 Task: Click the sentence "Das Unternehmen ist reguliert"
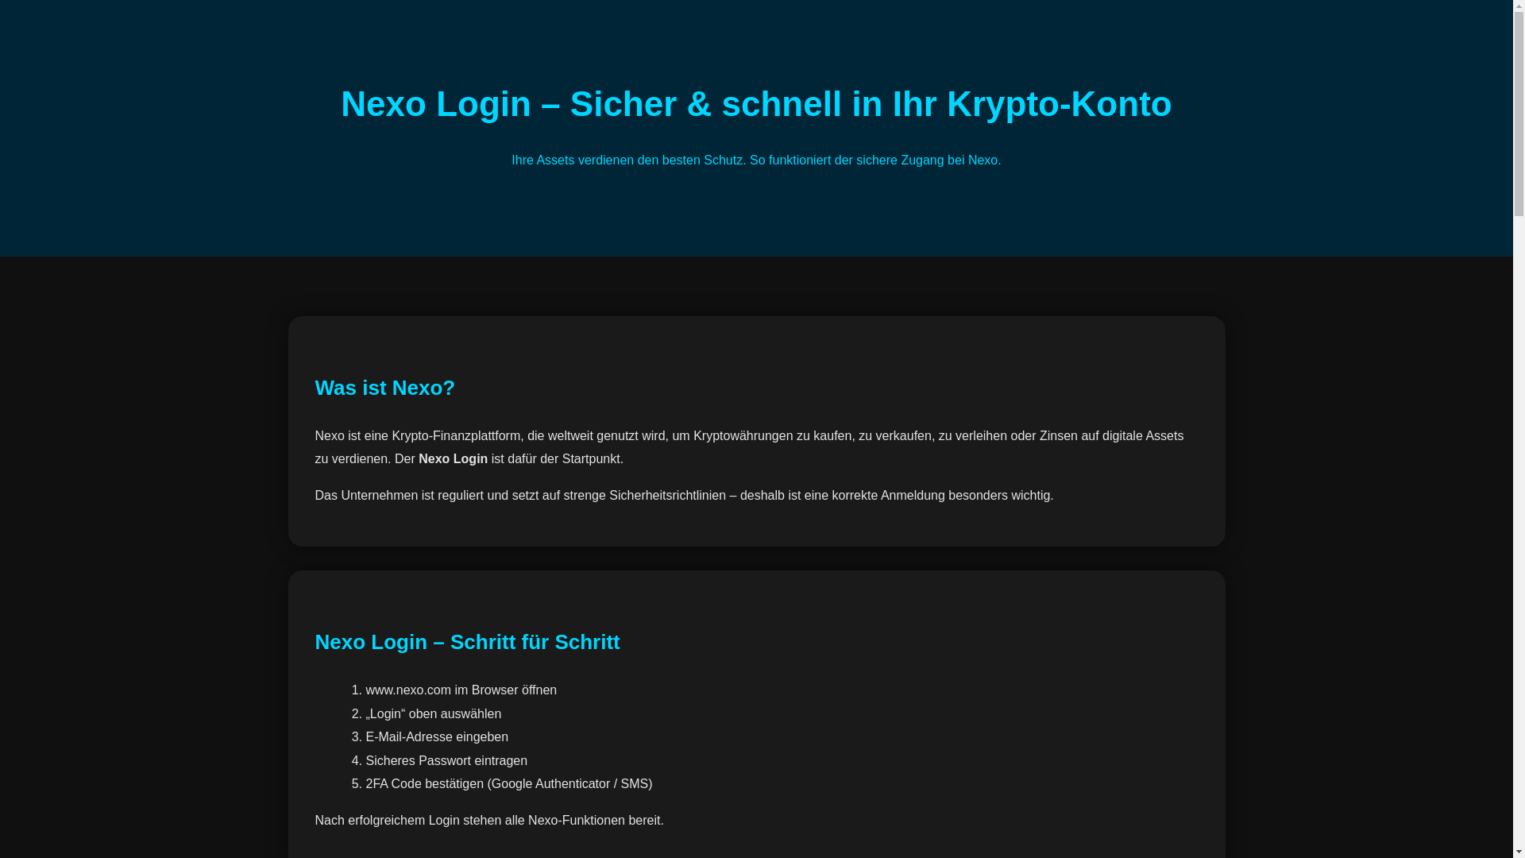coord(684,496)
